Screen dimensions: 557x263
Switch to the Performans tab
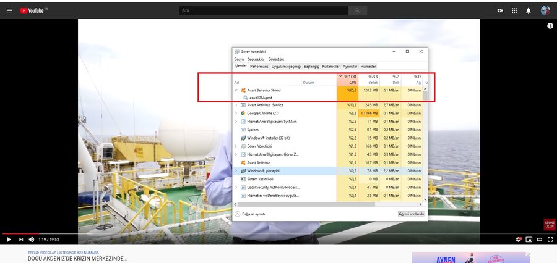tap(259, 66)
